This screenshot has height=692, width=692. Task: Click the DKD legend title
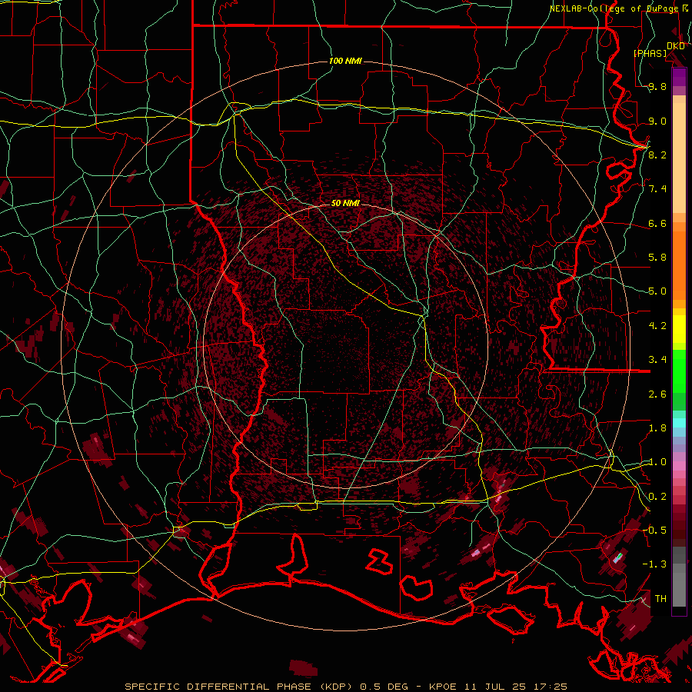[675, 46]
